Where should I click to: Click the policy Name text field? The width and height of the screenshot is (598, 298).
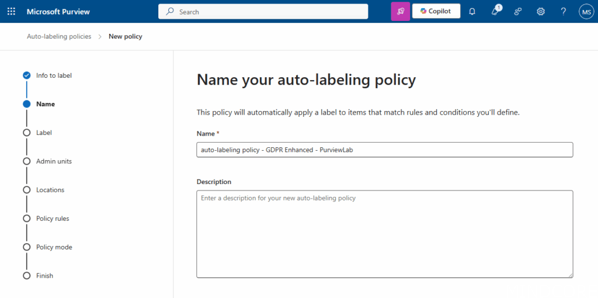point(384,150)
